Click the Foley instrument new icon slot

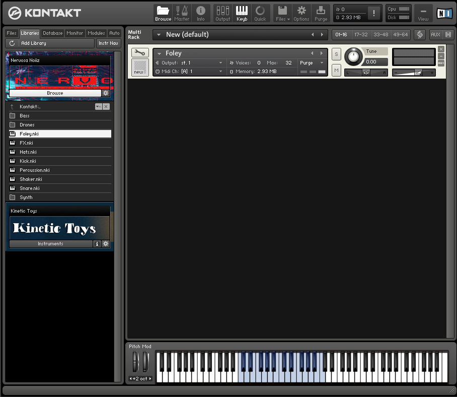(x=140, y=68)
